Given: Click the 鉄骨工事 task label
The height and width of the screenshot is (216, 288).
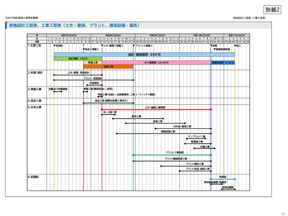Looking at the screenshot, I should (x=158, y=121).
